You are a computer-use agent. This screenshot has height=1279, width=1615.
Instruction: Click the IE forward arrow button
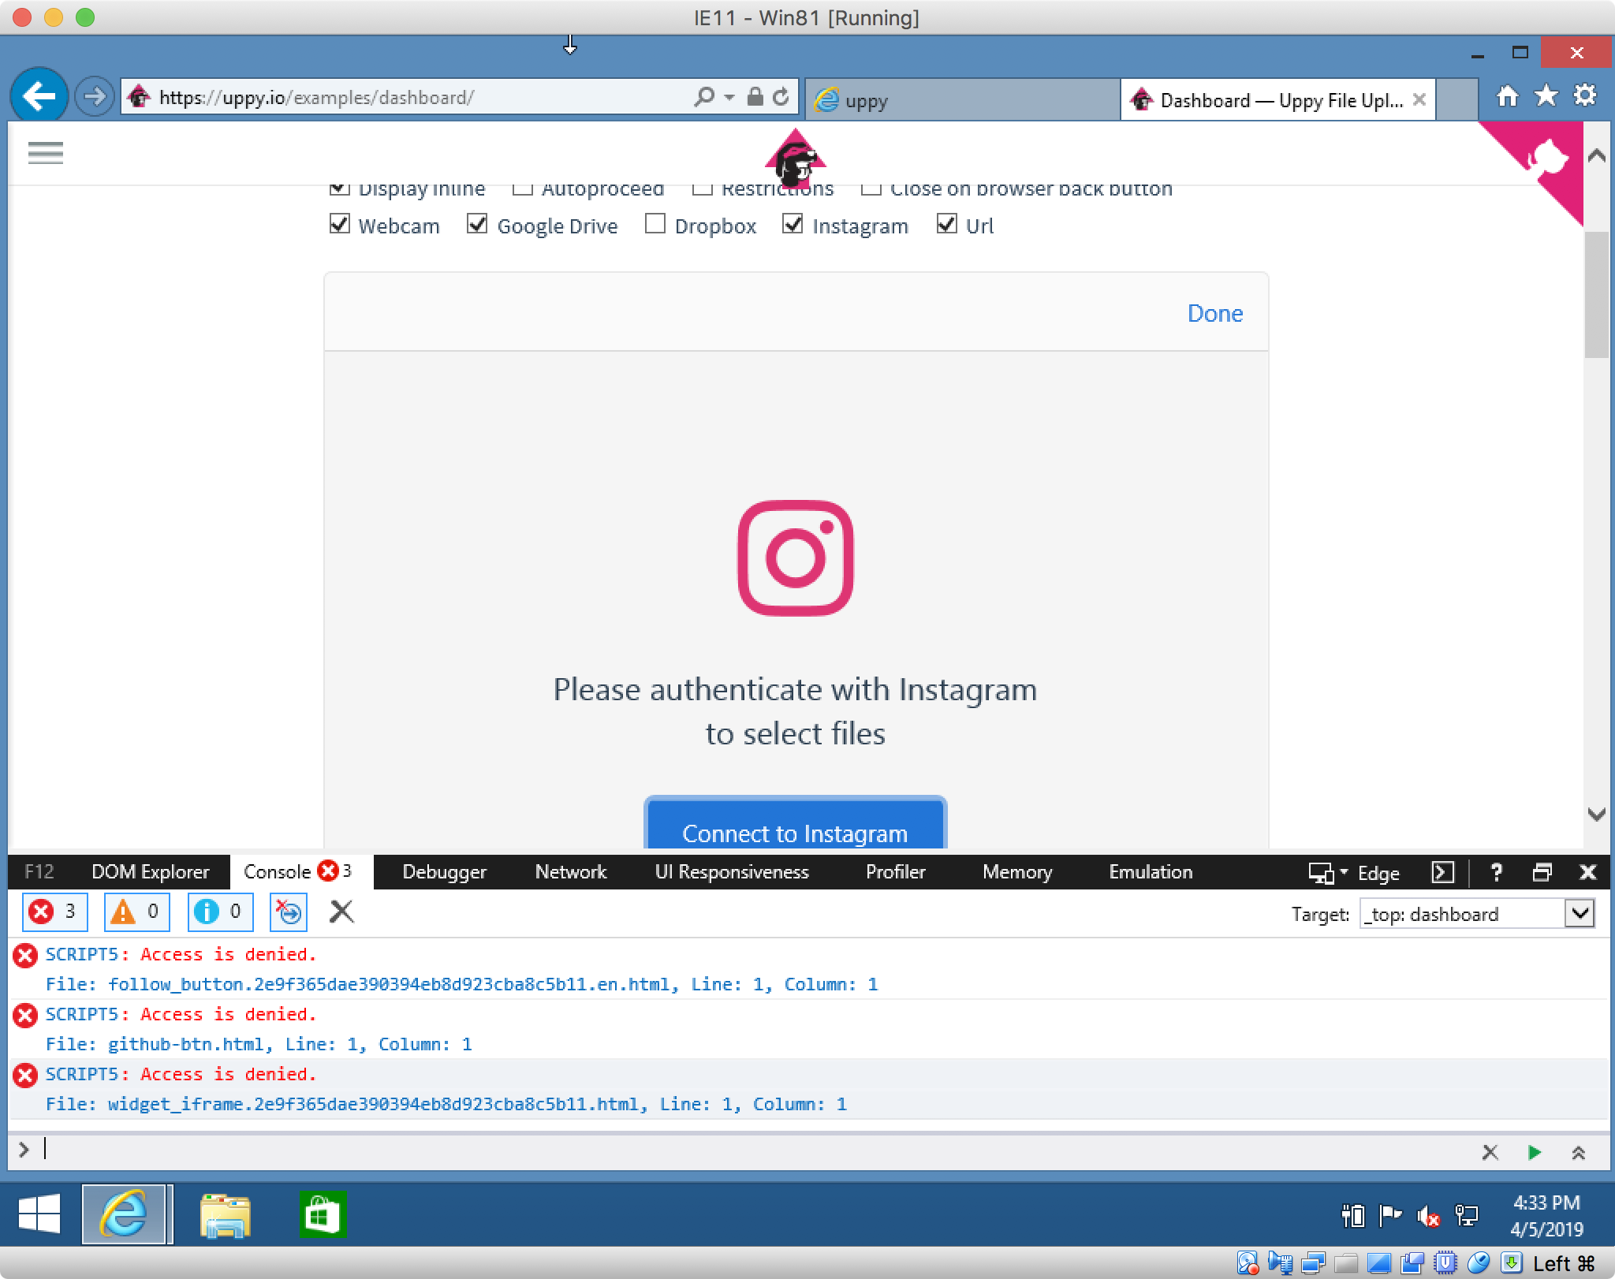click(94, 97)
